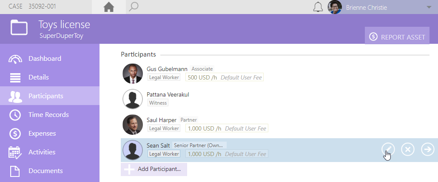
Task: Edit Sean Salt with the pencil icon
Action: [388, 149]
